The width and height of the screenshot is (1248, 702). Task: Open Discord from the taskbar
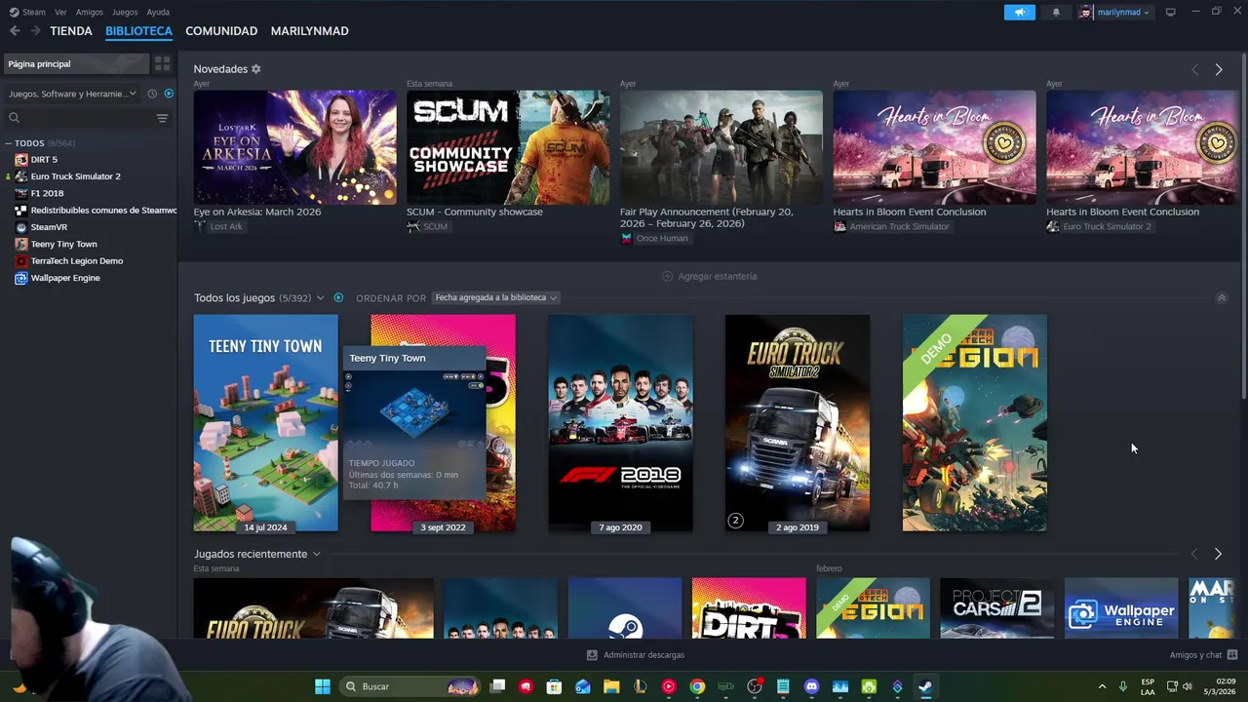coord(811,686)
